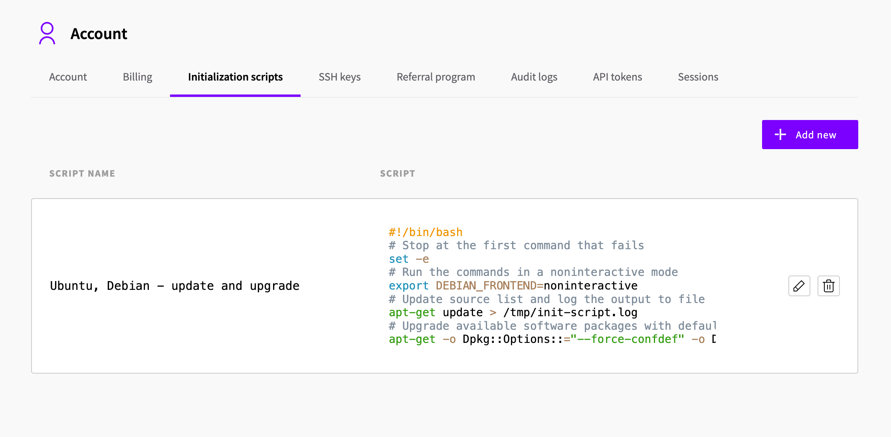Click the 'set -e' line in the script
Screen dimensions: 891x437
coord(409,259)
